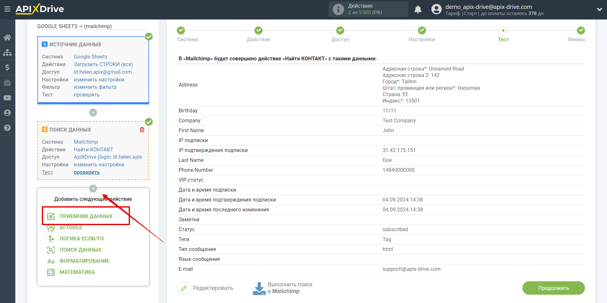Go to the Тест step in the wizard

pos(503,34)
